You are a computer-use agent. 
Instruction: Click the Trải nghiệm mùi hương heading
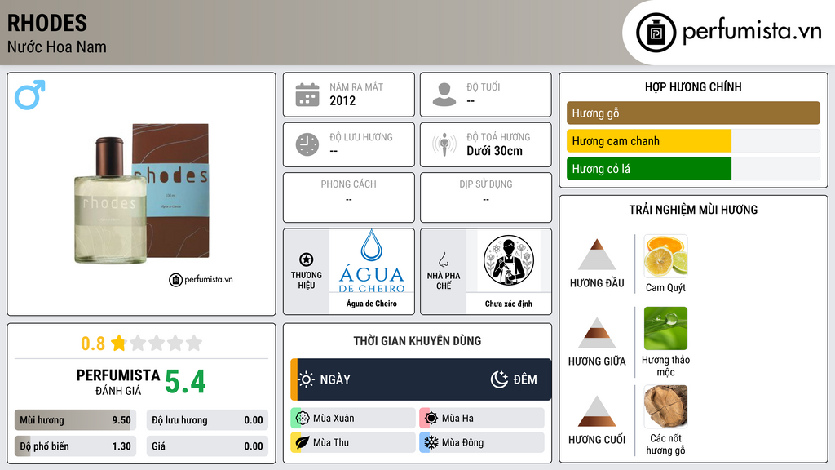[x=693, y=210]
